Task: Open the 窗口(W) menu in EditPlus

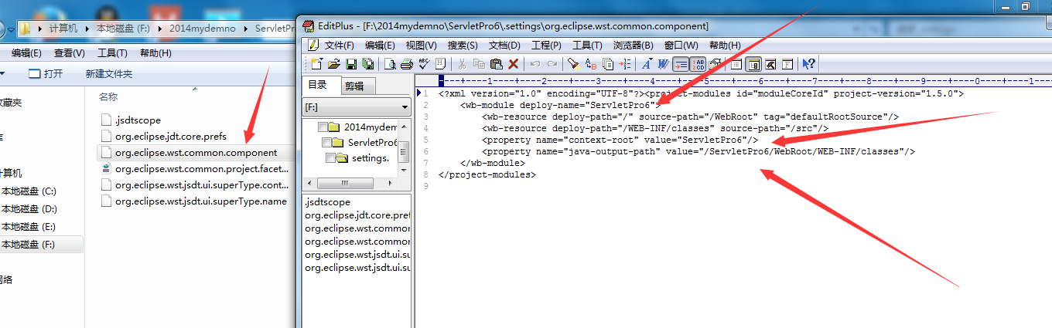Action: (681, 46)
